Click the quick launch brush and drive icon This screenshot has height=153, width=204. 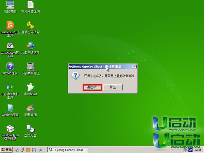click(22, 150)
